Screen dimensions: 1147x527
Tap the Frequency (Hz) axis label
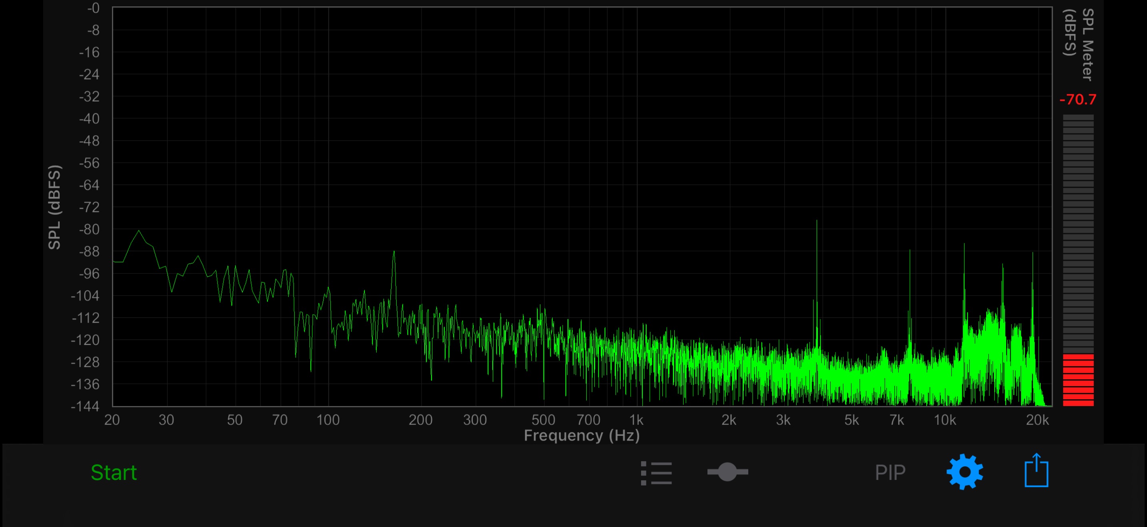[581, 436]
